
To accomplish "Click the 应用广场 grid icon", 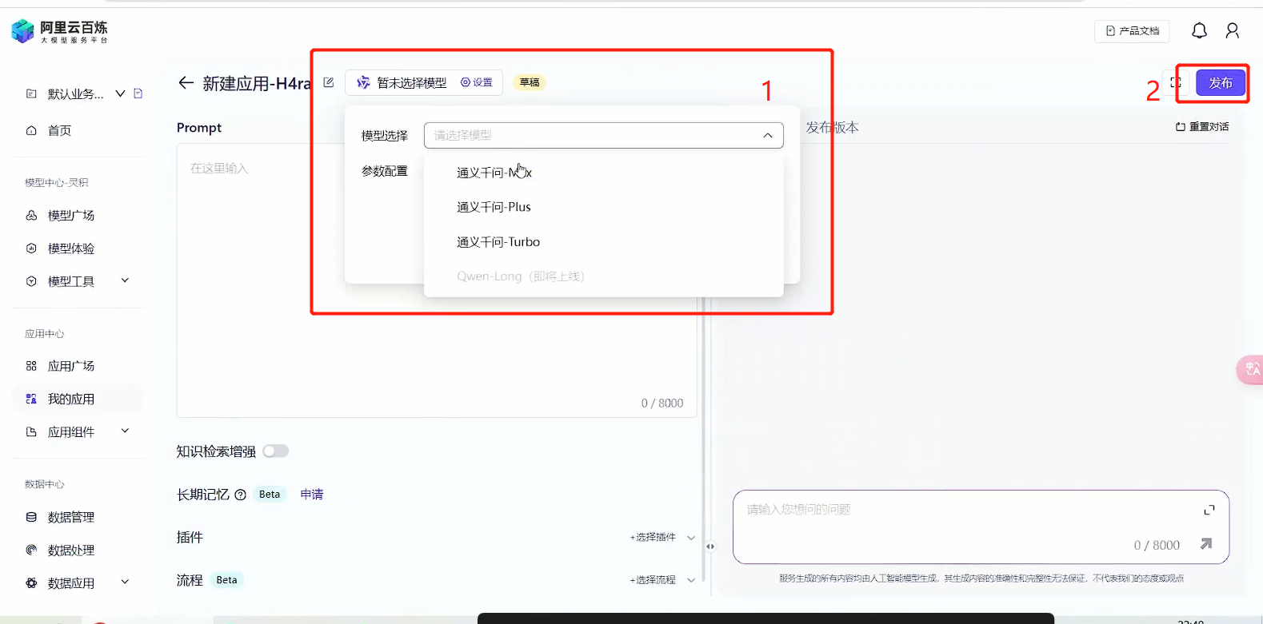I will tap(31, 366).
